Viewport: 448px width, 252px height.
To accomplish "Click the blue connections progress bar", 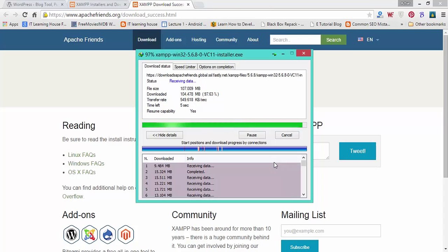I will [224, 149].
